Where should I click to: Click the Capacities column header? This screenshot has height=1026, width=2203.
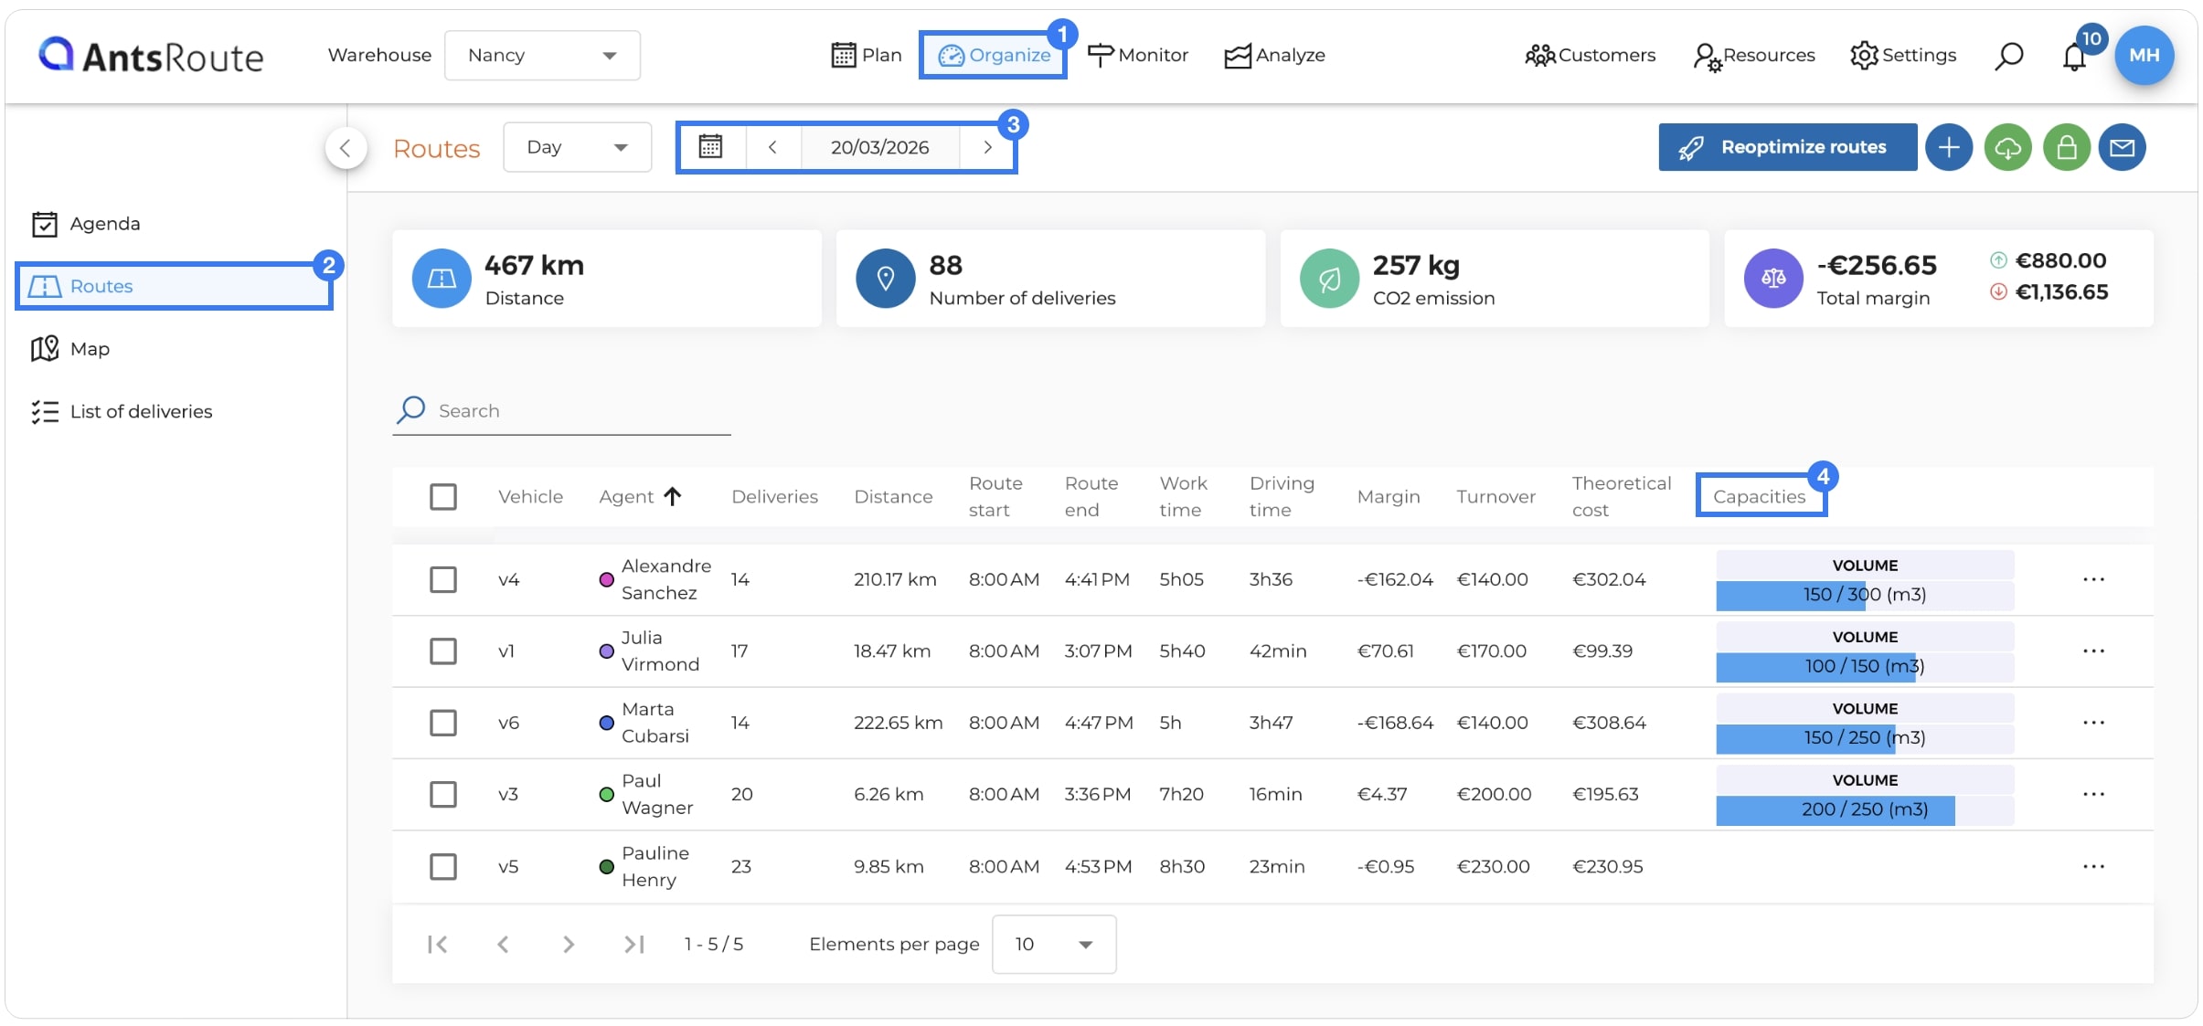[1759, 496]
